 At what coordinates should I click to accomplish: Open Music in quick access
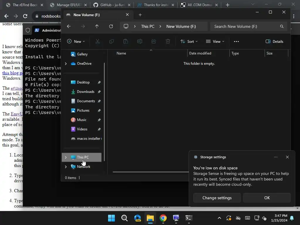81,120
